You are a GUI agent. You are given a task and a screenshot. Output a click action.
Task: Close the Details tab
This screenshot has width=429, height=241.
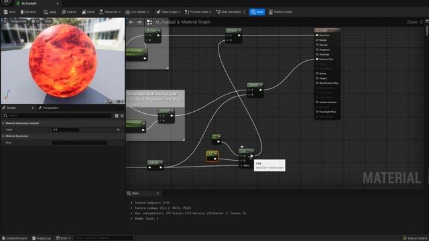click(x=33, y=108)
